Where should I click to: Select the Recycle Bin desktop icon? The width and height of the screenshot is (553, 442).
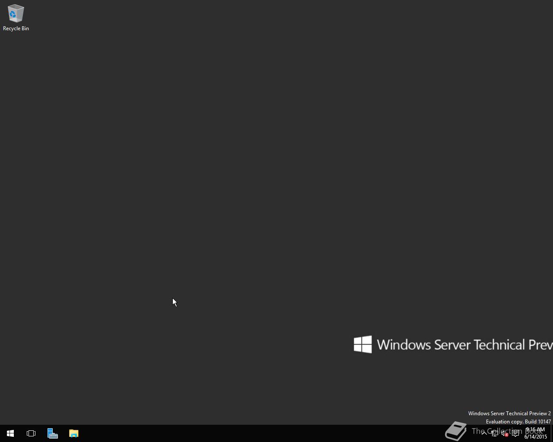click(x=16, y=18)
